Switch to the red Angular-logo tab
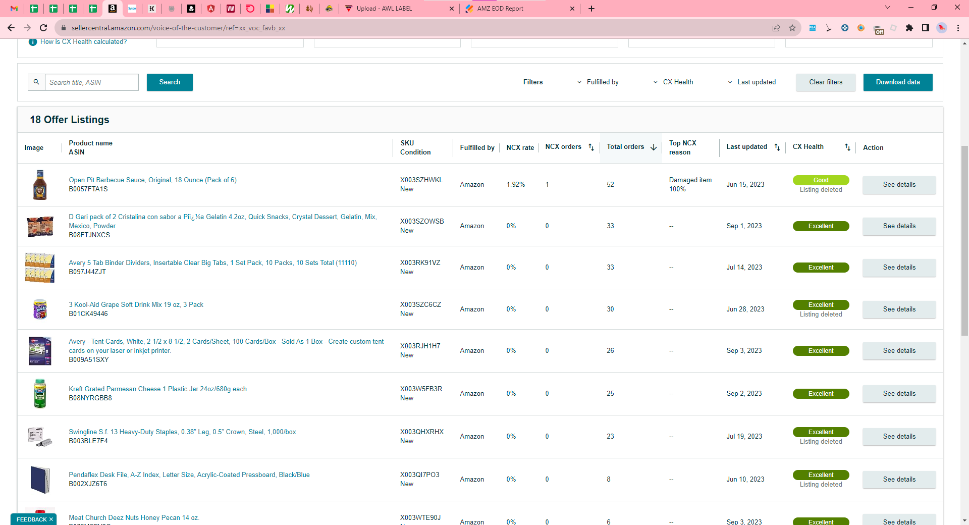Viewport: 969px width, 525px height. point(211,9)
